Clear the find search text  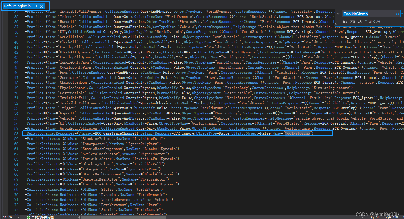click(x=397, y=14)
